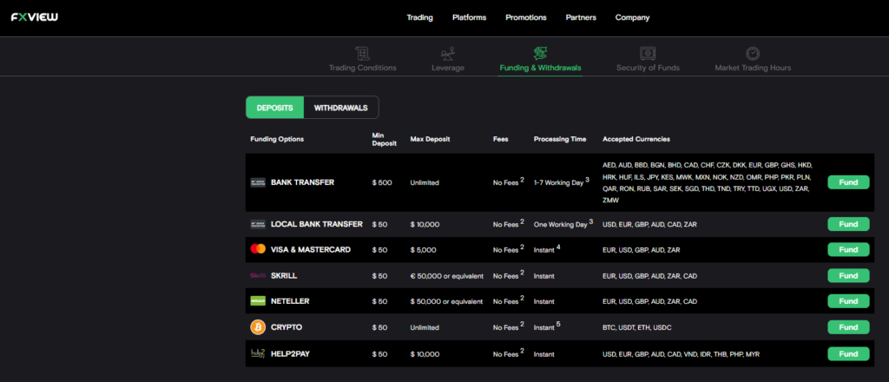Switch to WITHDRAWALS view
889x382 pixels.
[341, 108]
